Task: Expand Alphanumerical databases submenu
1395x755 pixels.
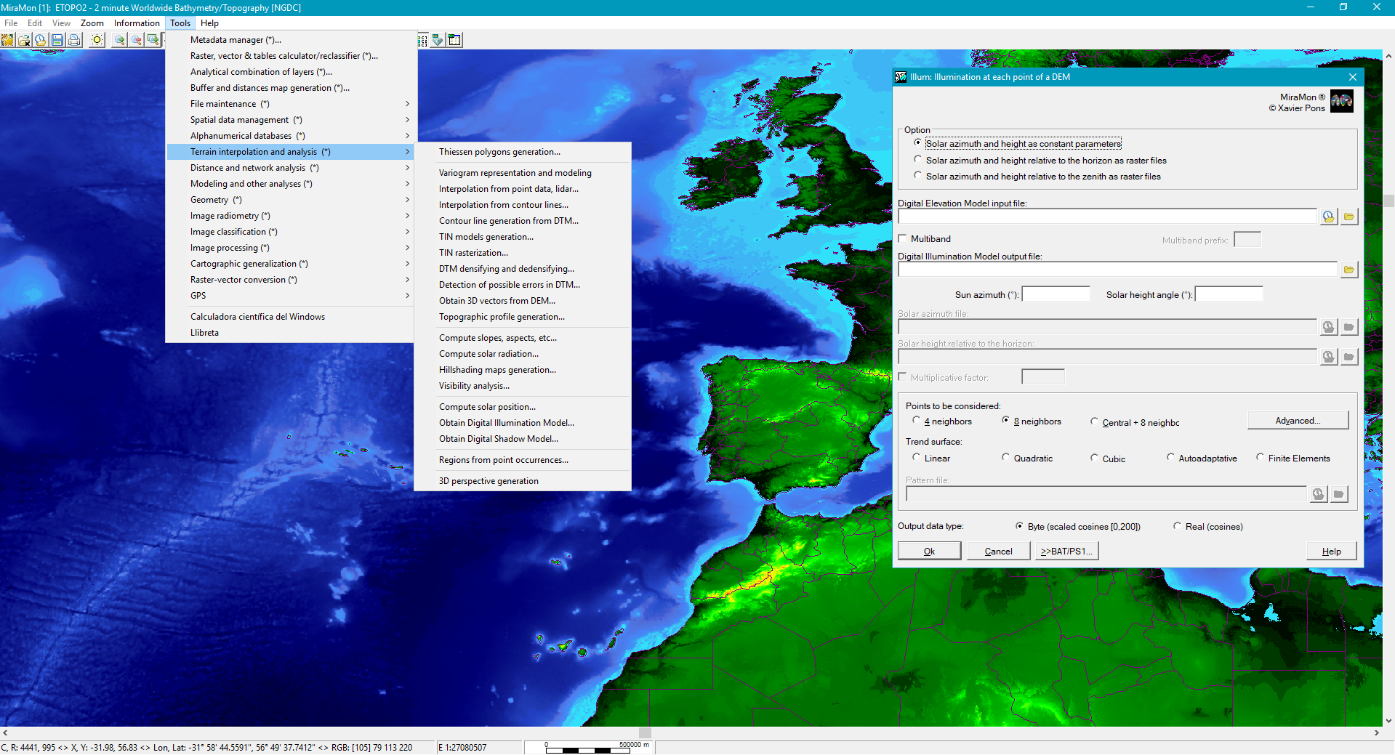Action: [x=291, y=136]
